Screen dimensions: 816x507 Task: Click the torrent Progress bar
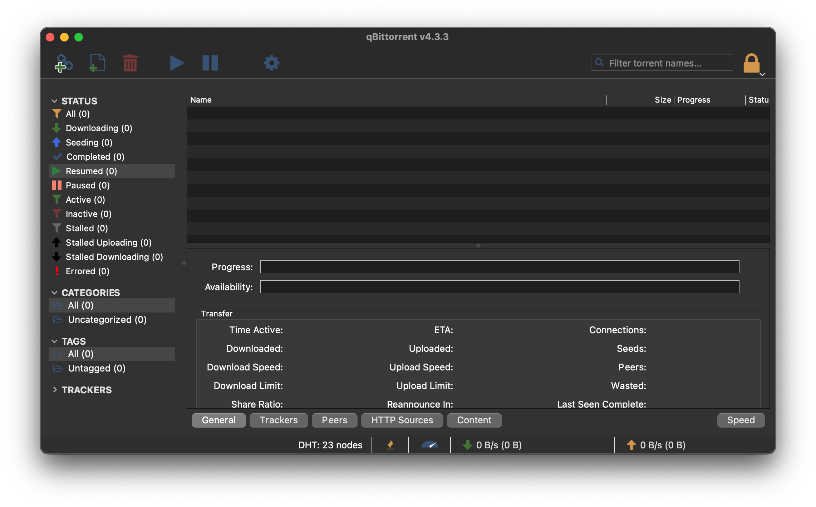click(x=500, y=267)
